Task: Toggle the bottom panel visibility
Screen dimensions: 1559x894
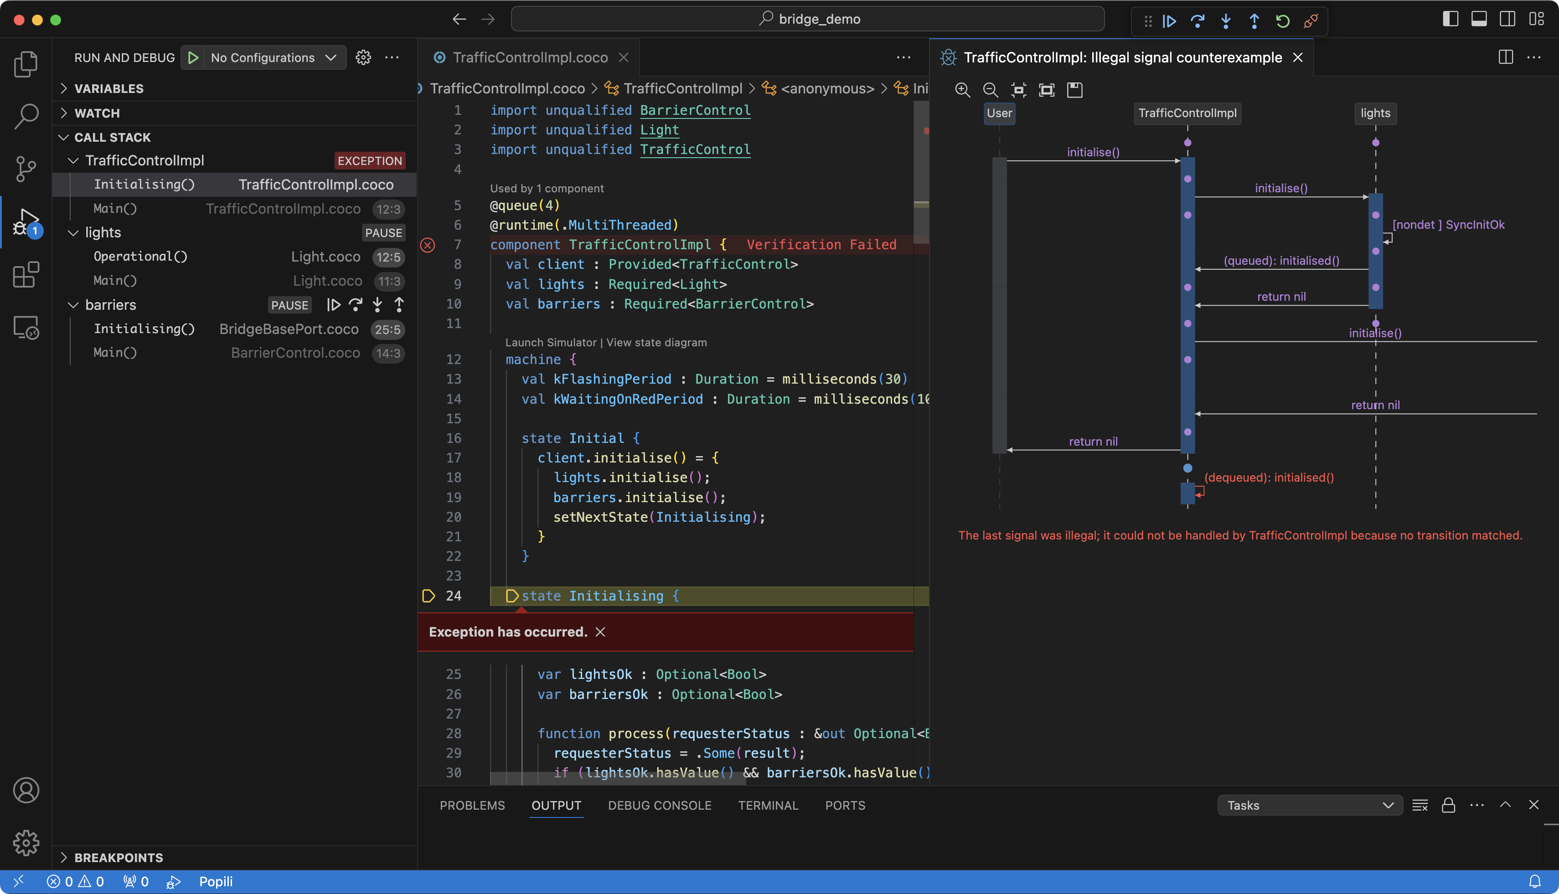Action: (1479, 19)
